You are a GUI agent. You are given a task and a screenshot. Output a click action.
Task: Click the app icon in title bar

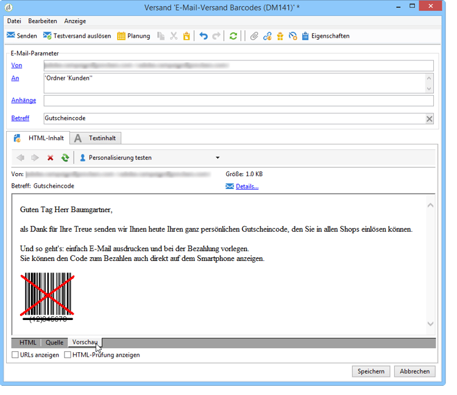point(9,7)
